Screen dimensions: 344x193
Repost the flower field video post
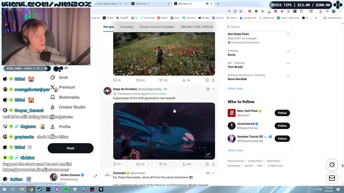pos(140,80)
